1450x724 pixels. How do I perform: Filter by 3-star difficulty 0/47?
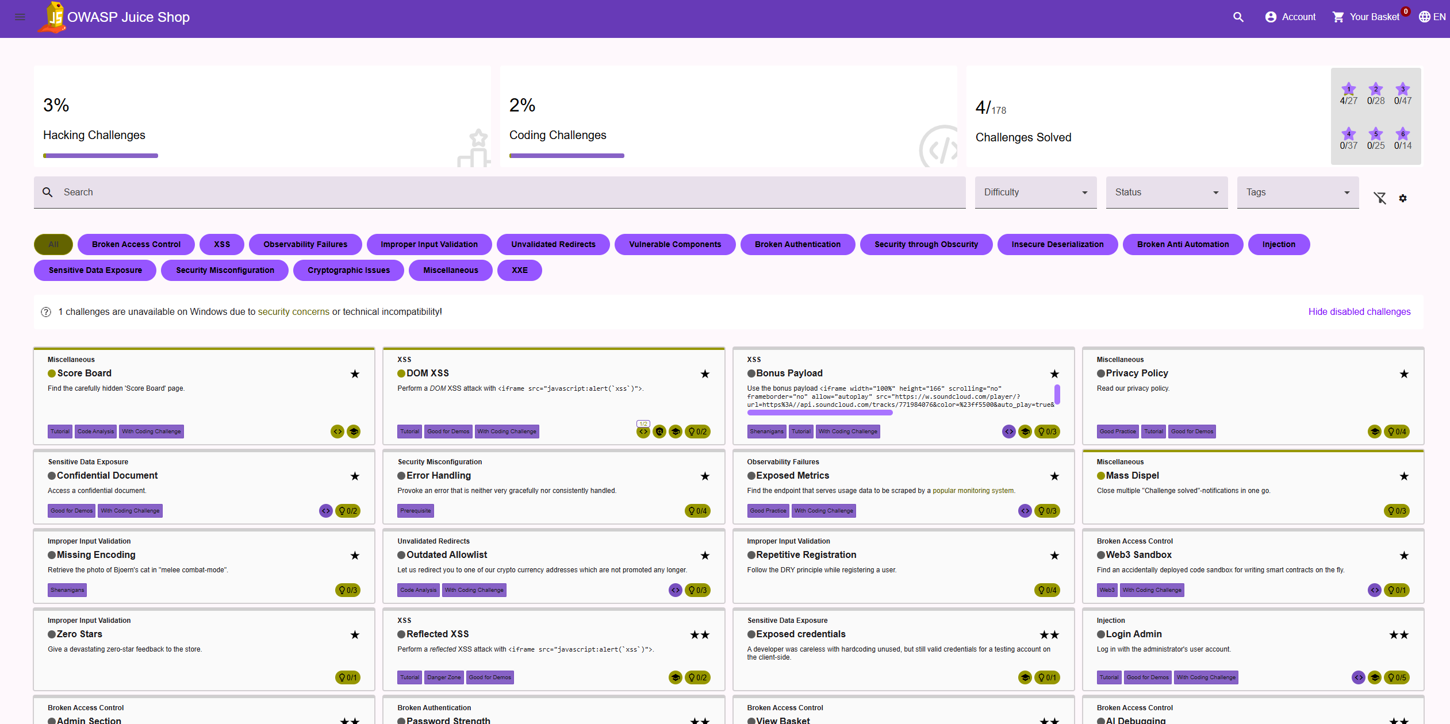[x=1403, y=94]
